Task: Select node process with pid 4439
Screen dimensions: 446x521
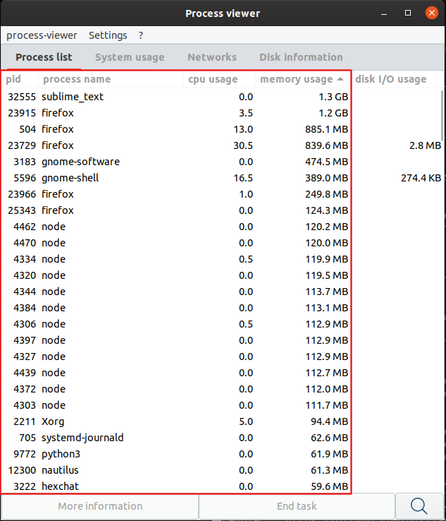Action: pyautogui.click(x=223, y=373)
